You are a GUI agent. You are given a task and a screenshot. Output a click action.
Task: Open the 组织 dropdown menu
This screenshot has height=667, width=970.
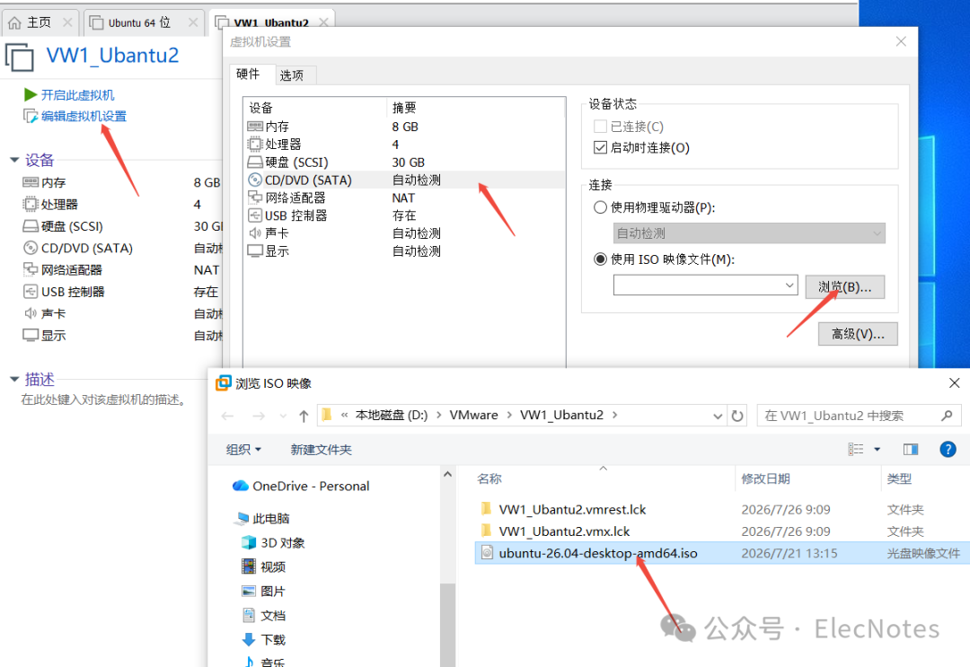243,450
